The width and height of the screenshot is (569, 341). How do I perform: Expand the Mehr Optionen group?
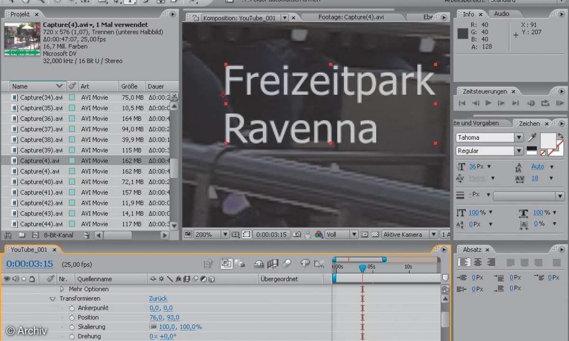pyautogui.click(x=62, y=289)
